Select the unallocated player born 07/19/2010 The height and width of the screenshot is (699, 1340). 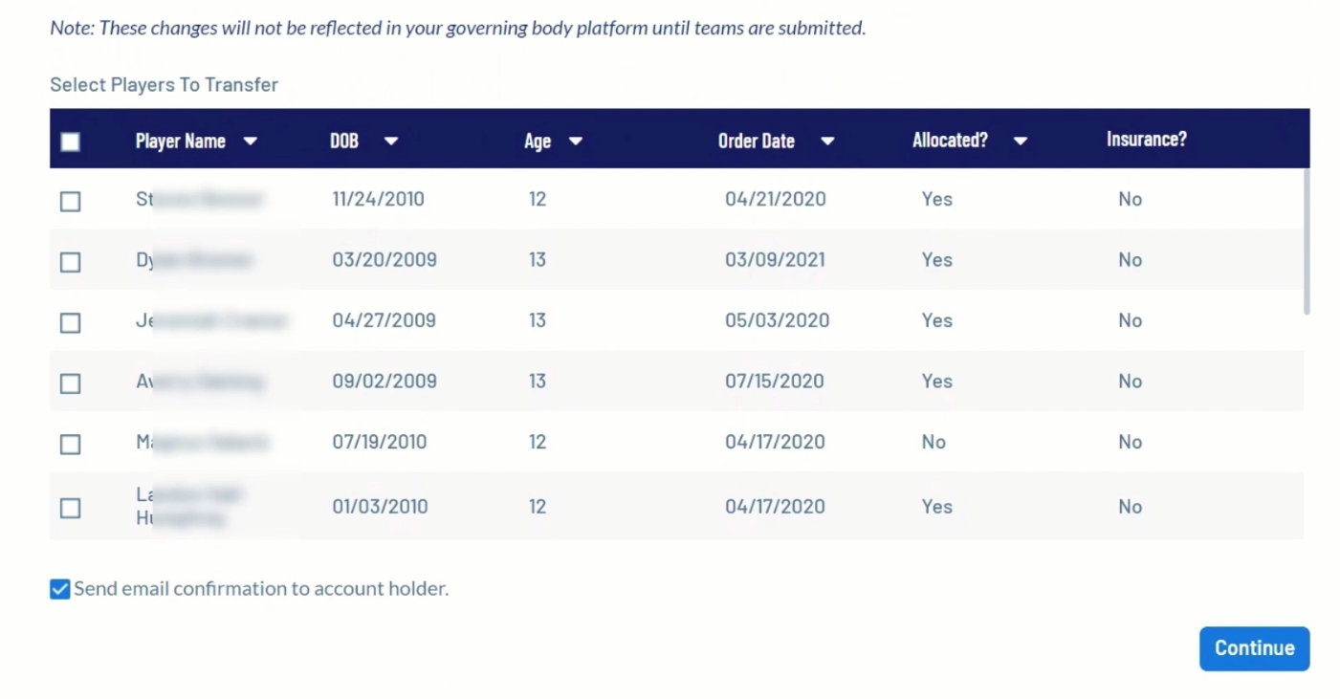(70, 444)
